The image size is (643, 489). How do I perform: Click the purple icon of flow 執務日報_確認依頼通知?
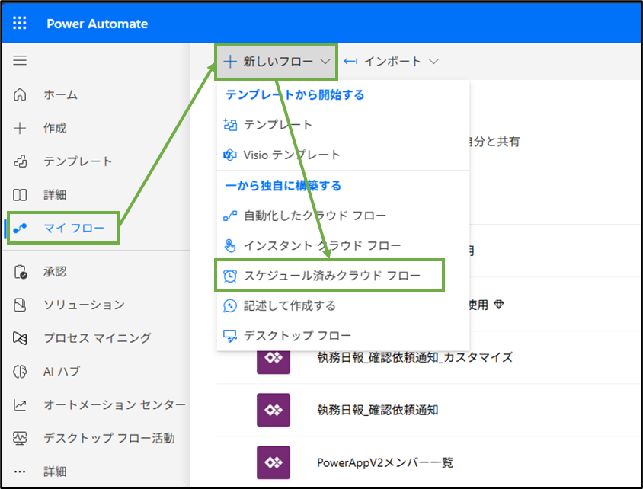coord(274,410)
